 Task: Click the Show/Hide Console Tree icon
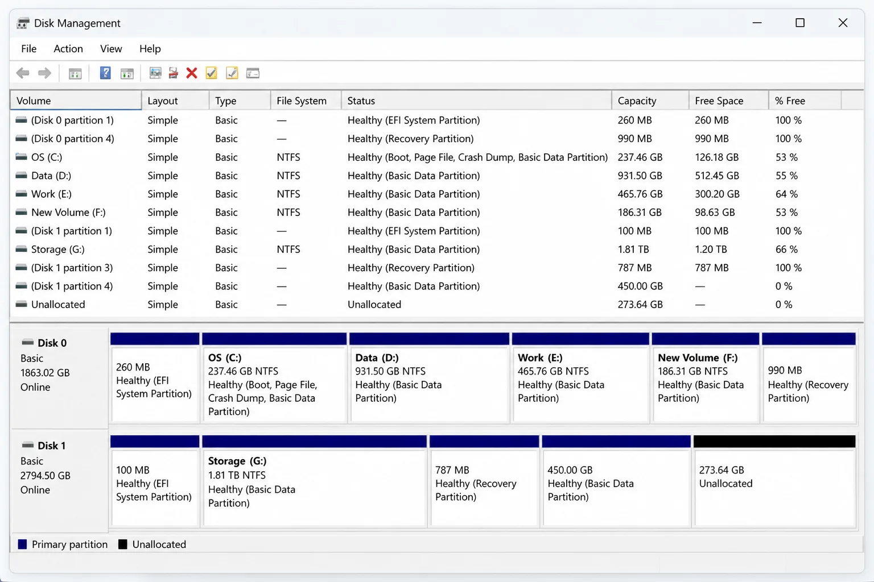tap(75, 73)
